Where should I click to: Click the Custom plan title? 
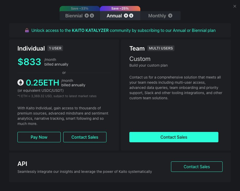coord(140,59)
